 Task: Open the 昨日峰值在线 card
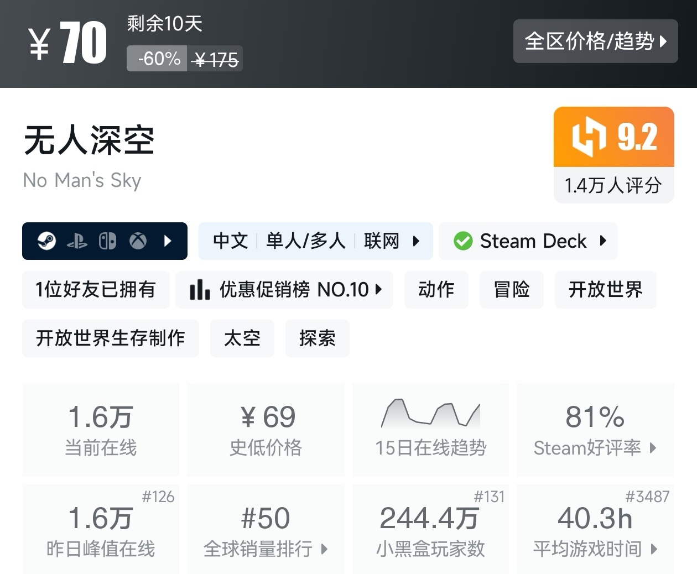101,529
